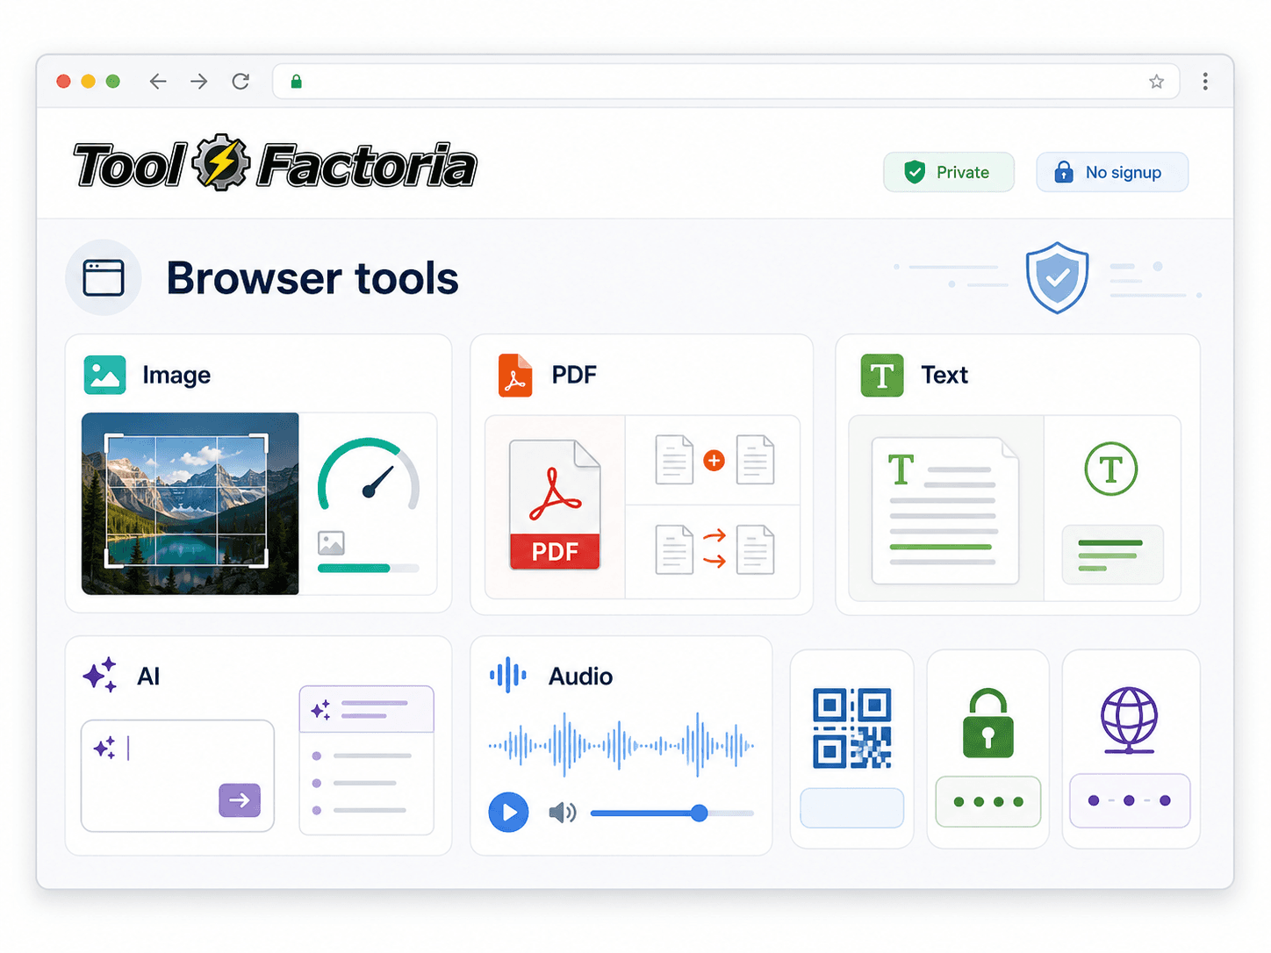This screenshot has height=953, width=1271.
Task: Click the browser window icon beside Browser tools
Action: tap(104, 277)
